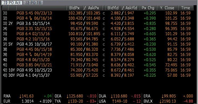
Task: Click yesterday close 102.99
Action: [171, 13]
